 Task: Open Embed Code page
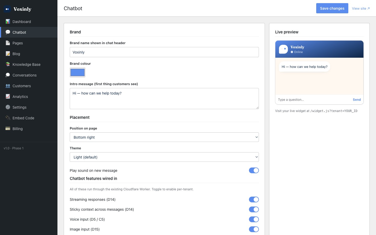pyautogui.click(x=29, y=118)
